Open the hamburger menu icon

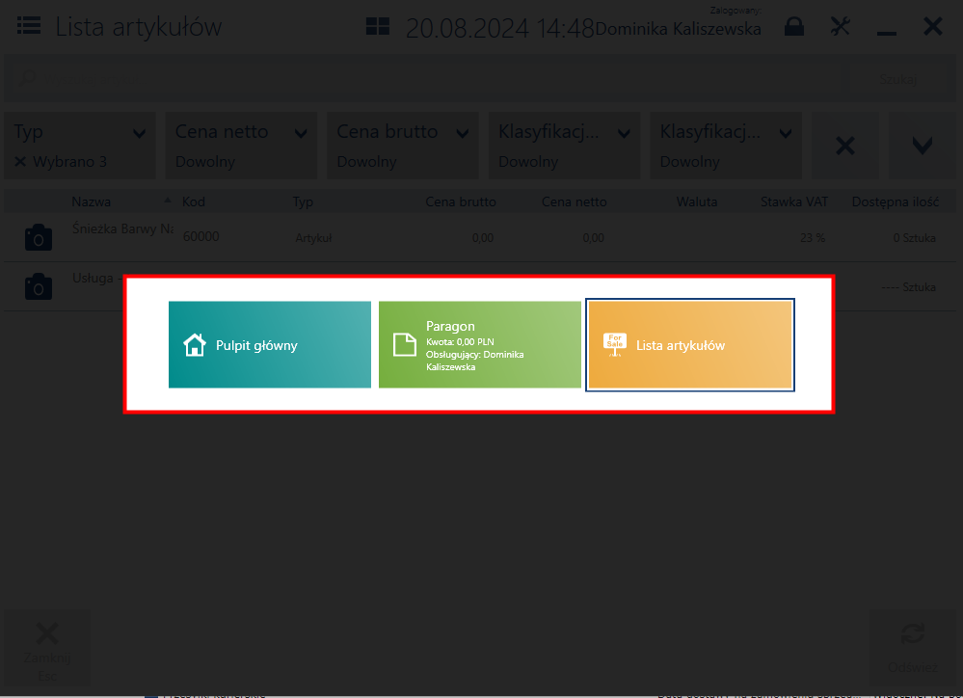tap(29, 26)
